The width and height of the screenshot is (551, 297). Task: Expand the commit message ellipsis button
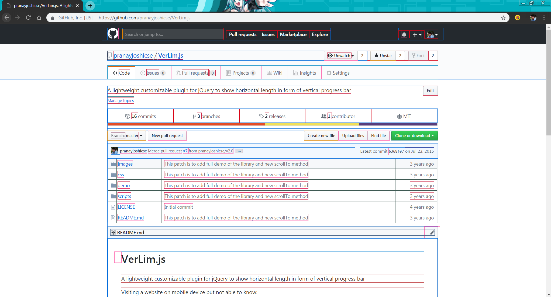point(239,151)
